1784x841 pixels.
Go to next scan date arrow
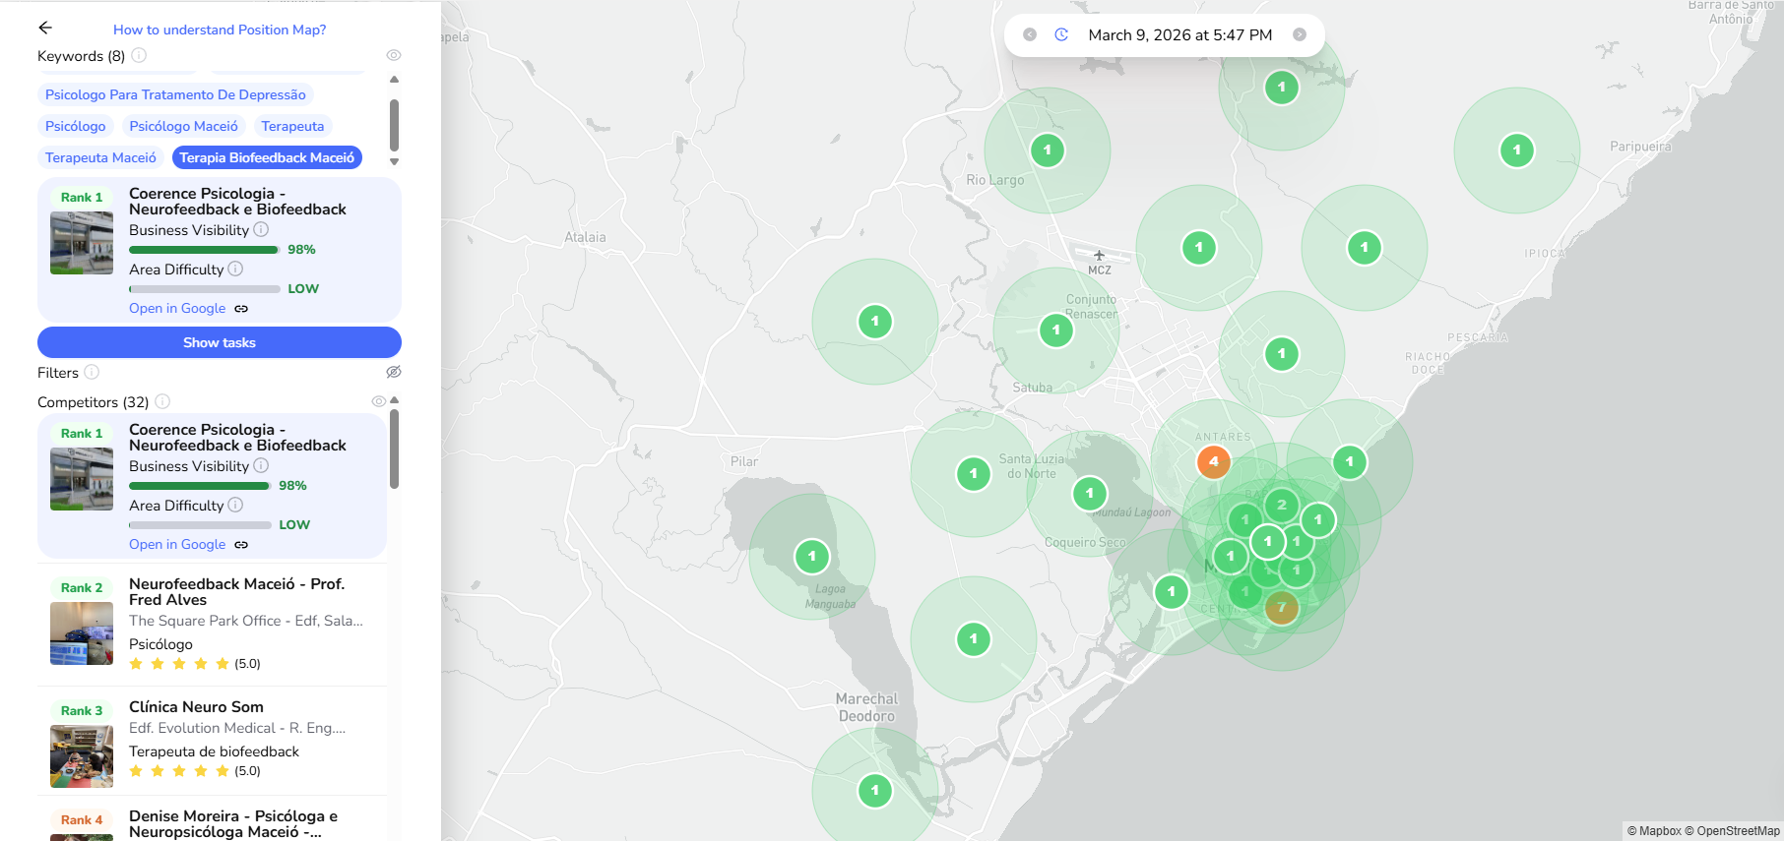(1300, 34)
